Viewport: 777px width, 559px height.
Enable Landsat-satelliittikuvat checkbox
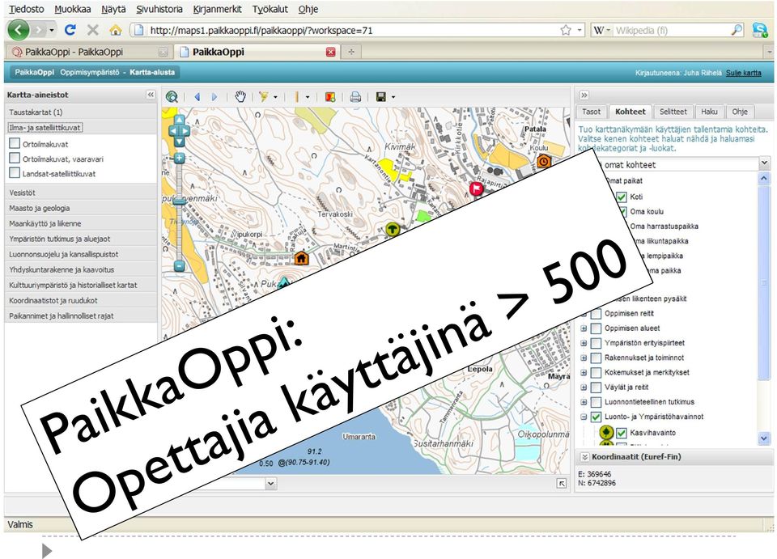click(x=15, y=173)
